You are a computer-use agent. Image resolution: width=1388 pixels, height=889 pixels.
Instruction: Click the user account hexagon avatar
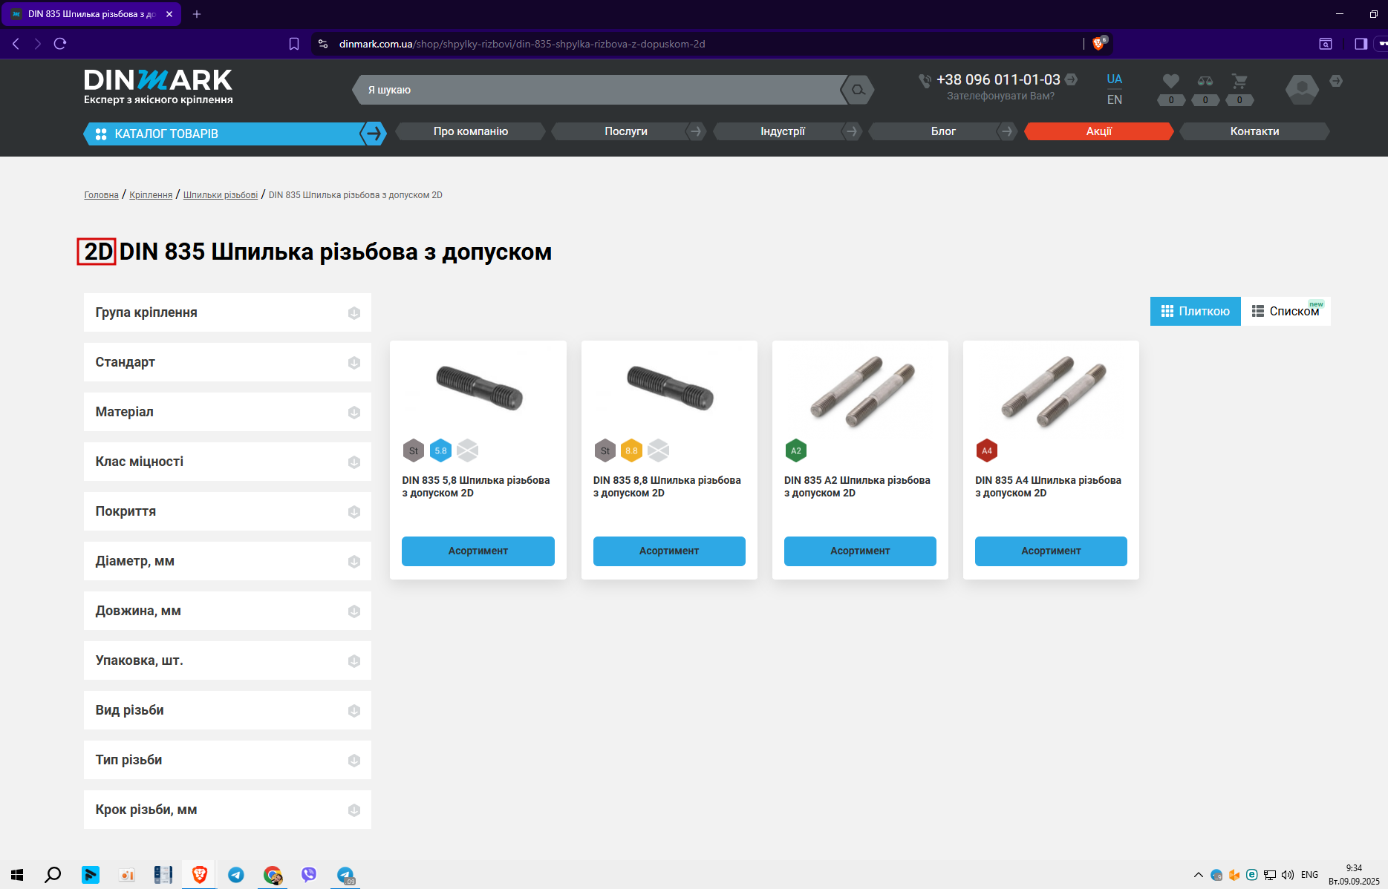[x=1302, y=89]
